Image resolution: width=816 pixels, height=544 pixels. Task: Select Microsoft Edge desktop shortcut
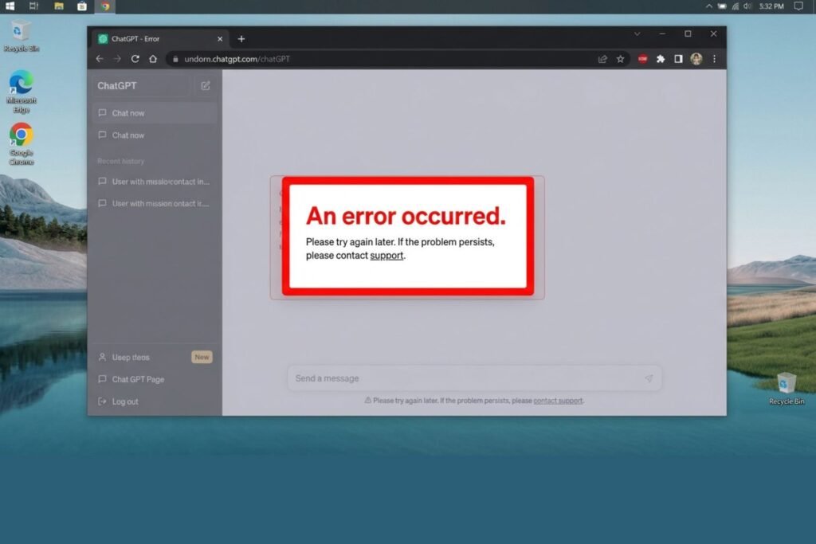coord(22,92)
